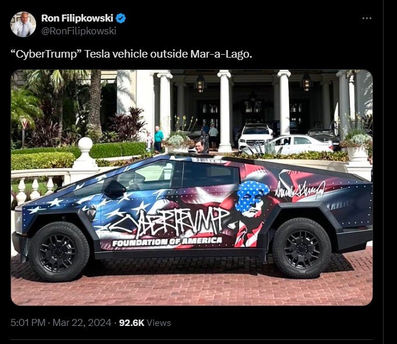Click the white signature on the truck's rear
The width and height of the screenshot is (397, 344).
coord(300,190)
